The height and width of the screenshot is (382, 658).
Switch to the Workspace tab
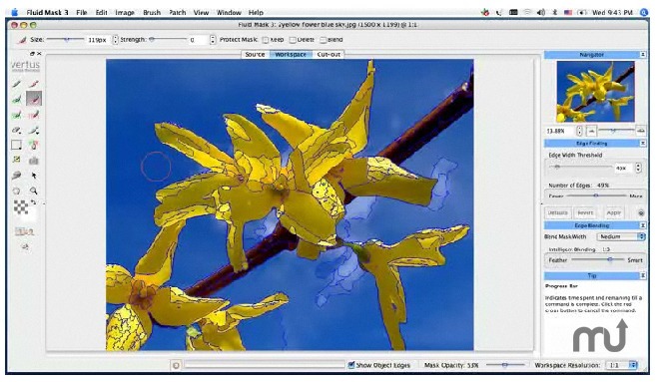291,55
